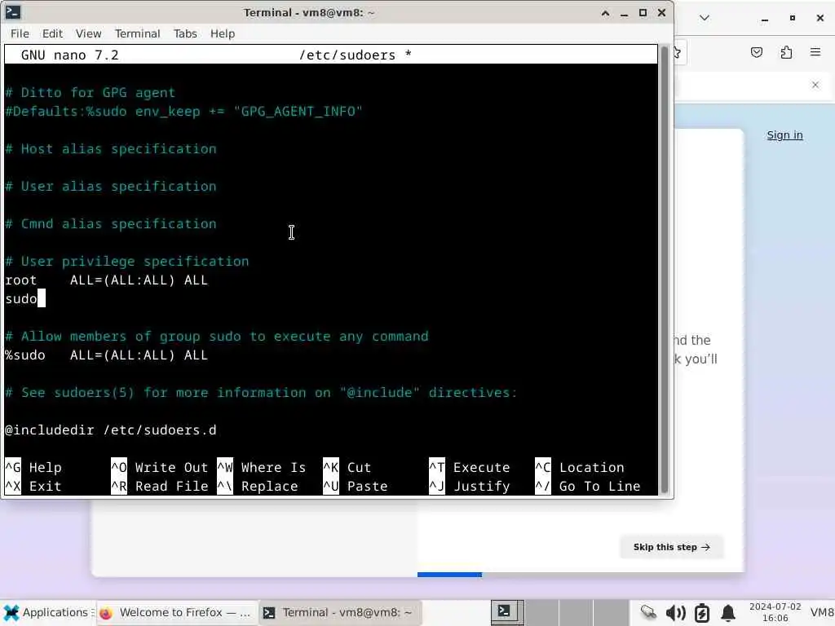Viewport: 835px width, 626px height.
Task: Click the bookmark star in Firefox address bar
Action: pos(678,52)
